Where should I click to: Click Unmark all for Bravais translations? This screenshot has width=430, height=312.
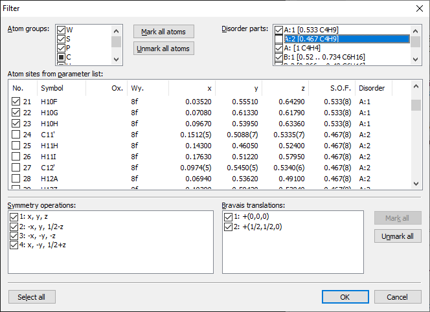point(397,236)
